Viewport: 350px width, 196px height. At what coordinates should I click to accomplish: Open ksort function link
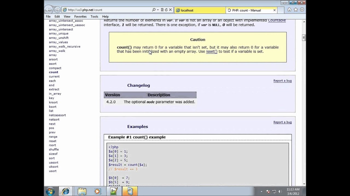coord(52,107)
